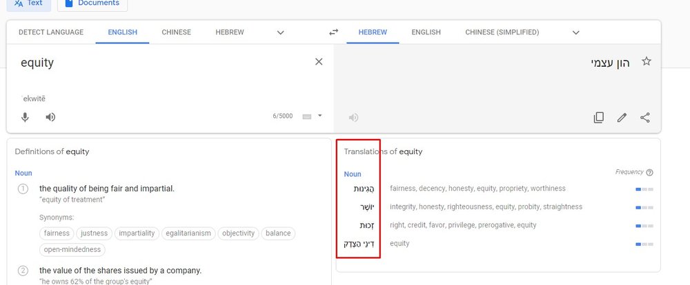Screen dimensions: 690x285
Task: Click definition 'the quality of being fair and impartial'
Action: [107, 189]
